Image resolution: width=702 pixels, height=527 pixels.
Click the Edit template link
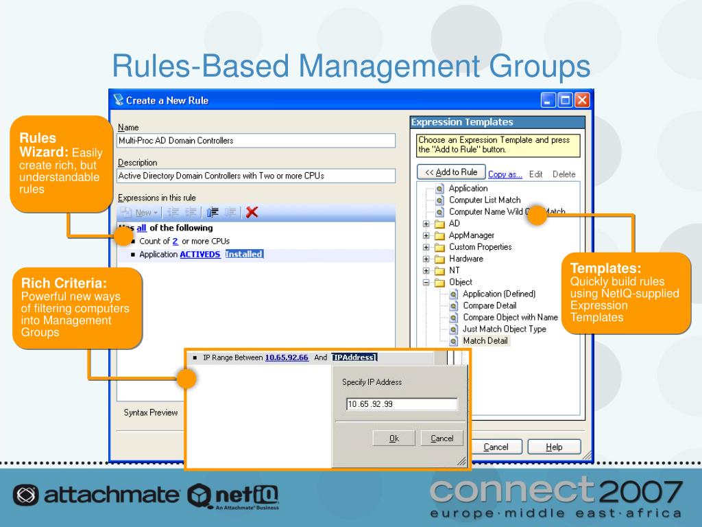click(536, 174)
